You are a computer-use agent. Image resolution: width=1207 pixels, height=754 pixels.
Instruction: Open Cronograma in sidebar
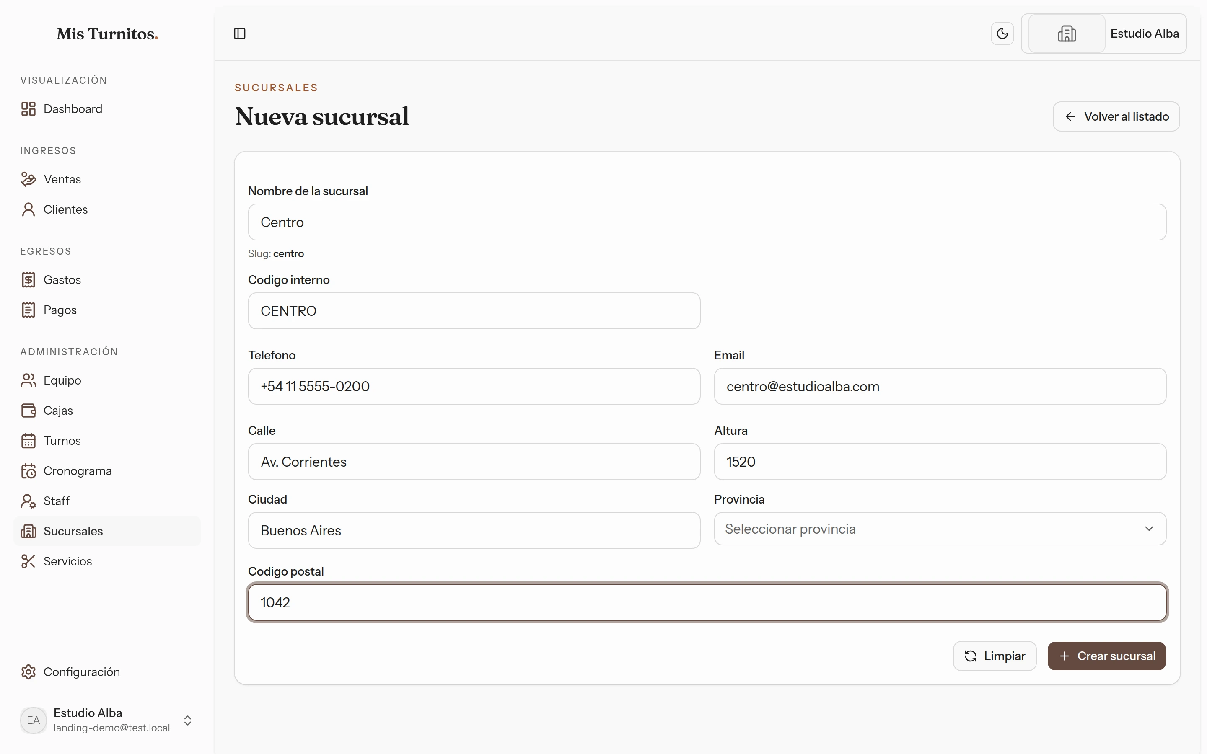click(x=107, y=471)
